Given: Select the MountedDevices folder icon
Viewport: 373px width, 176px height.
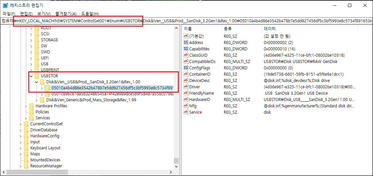Looking at the screenshot, I should pyautogui.click(x=26, y=160).
